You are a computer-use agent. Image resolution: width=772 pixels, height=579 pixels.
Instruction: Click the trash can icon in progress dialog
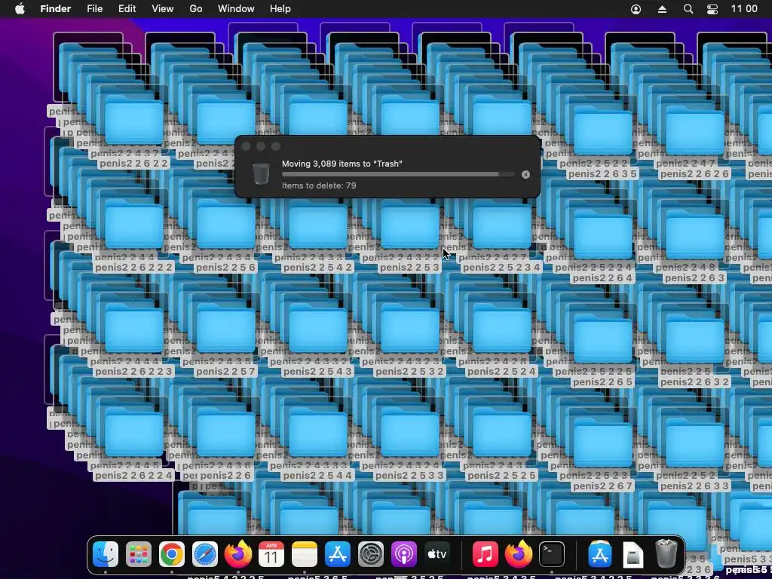tap(260, 174)
